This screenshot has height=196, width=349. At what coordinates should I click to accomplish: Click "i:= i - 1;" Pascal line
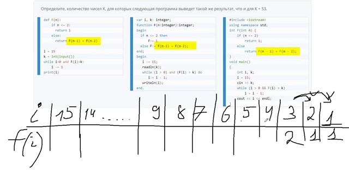(158, 77)
